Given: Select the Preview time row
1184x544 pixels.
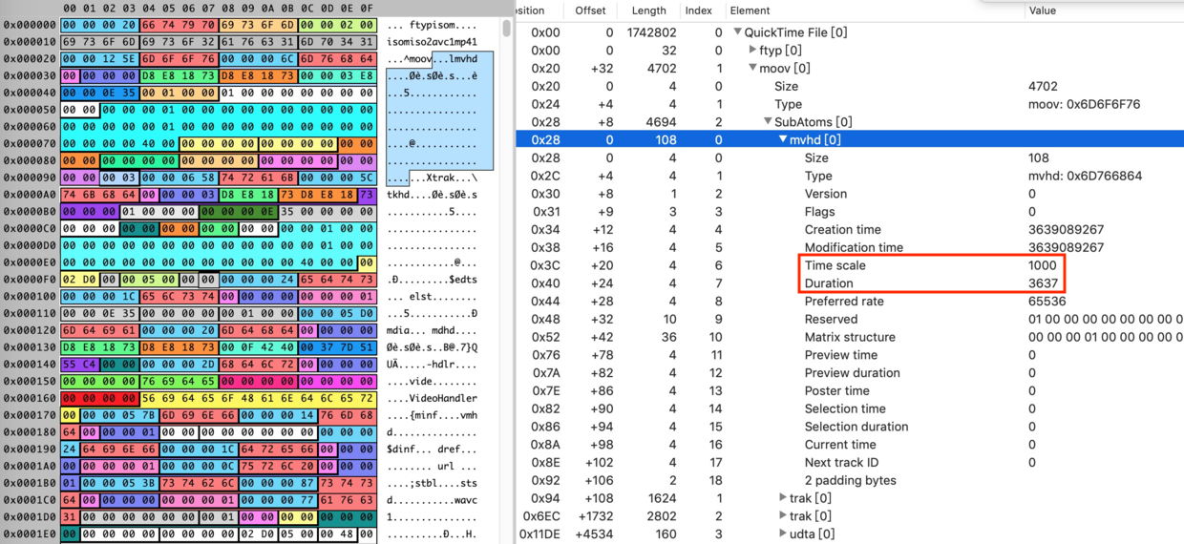Looking at the screenshot, I should coord(850,355).
